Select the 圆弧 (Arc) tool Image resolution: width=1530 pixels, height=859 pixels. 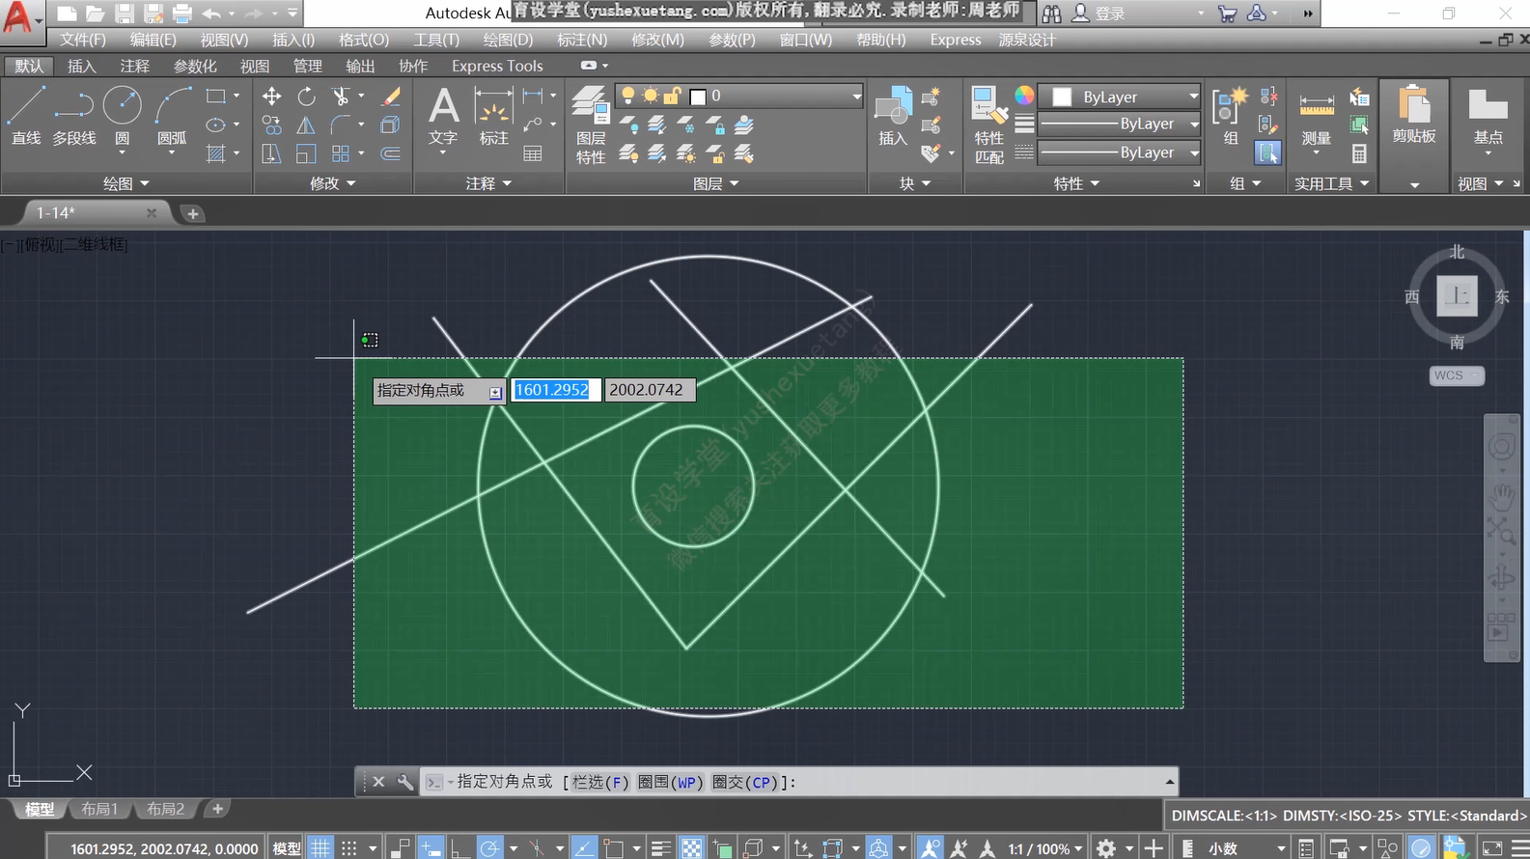click(172, 116)
